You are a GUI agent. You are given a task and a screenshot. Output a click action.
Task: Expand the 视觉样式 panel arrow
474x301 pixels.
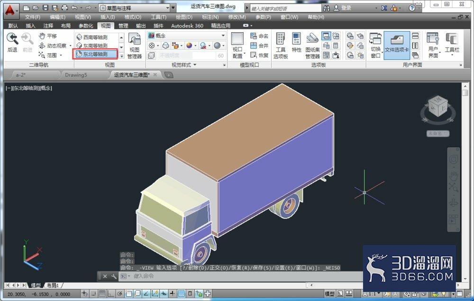[x=195, y=64]
